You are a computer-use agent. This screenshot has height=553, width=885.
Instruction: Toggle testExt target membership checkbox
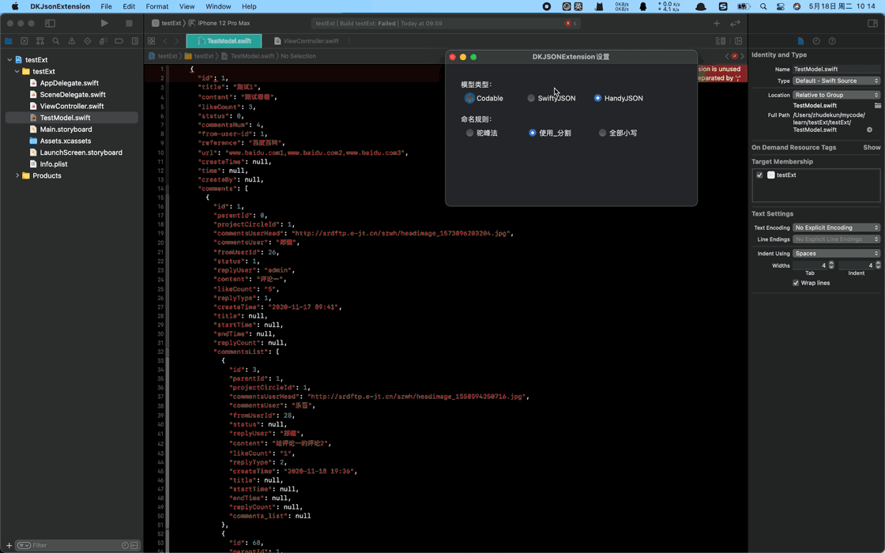pos(759,175)
